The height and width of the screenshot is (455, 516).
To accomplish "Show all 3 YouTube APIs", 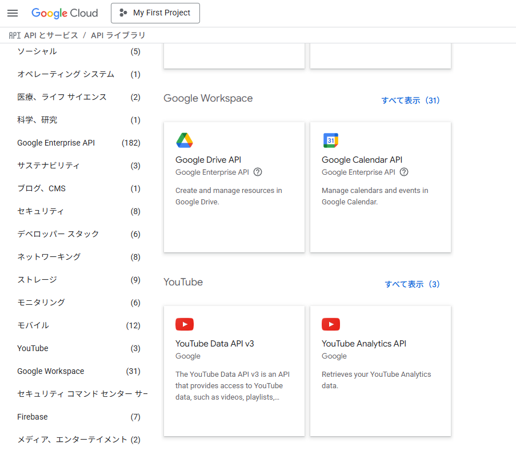I will tap(412, 284).
